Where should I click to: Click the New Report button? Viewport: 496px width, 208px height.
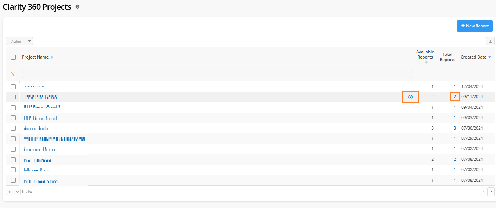pyautogui.click(x=475, y=26)
